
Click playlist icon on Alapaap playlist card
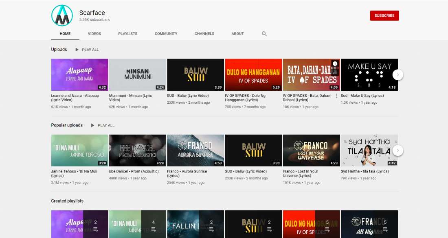[95, 229]
